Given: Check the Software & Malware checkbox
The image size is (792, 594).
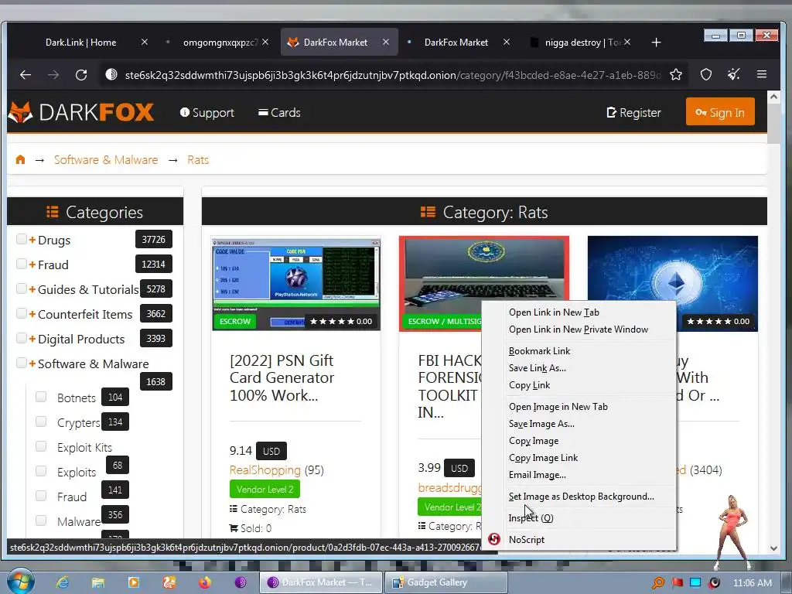Looking at the screenshot, I should click(21, 363).
